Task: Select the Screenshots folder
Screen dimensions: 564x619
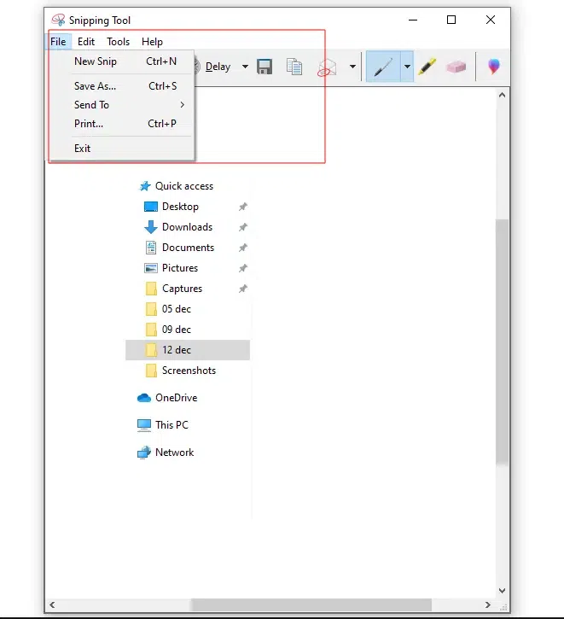Action: [x=188, y=371]
